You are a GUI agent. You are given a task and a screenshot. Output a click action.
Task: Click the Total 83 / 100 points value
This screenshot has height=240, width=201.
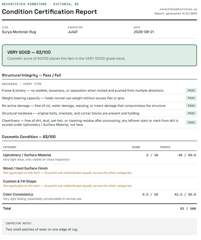[188, 209]
